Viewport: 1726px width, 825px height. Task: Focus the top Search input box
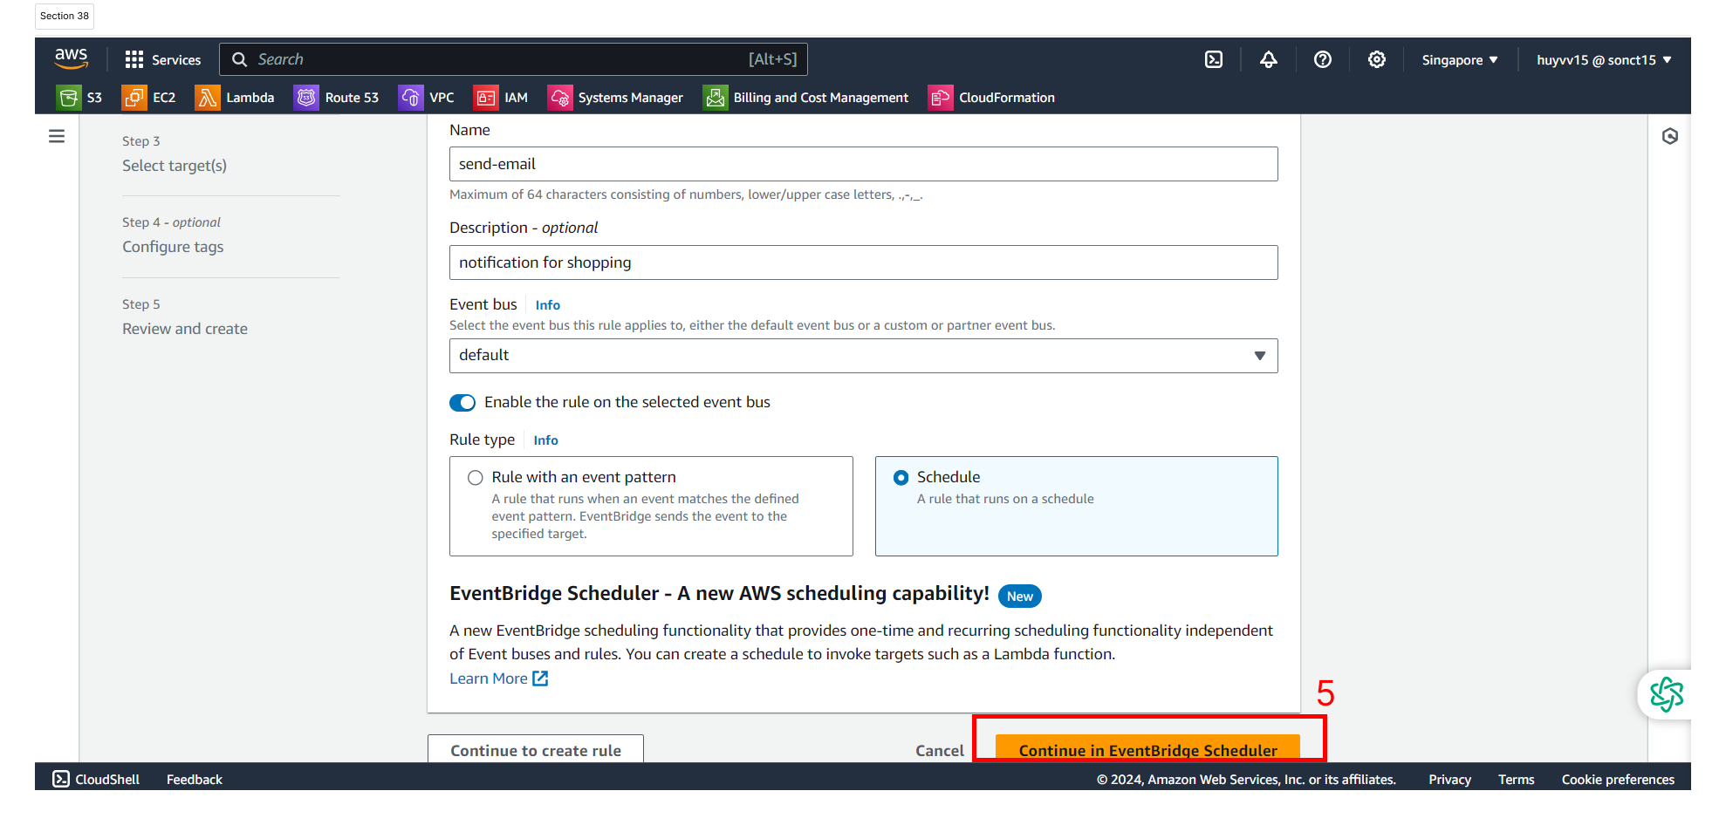coord(513,59)
